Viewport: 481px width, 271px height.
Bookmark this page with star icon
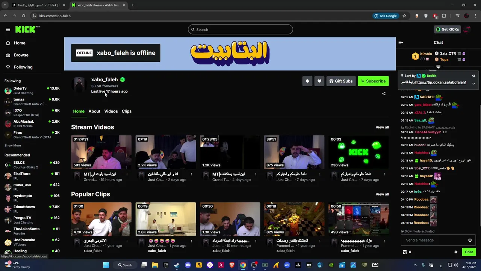coord(404,16)
